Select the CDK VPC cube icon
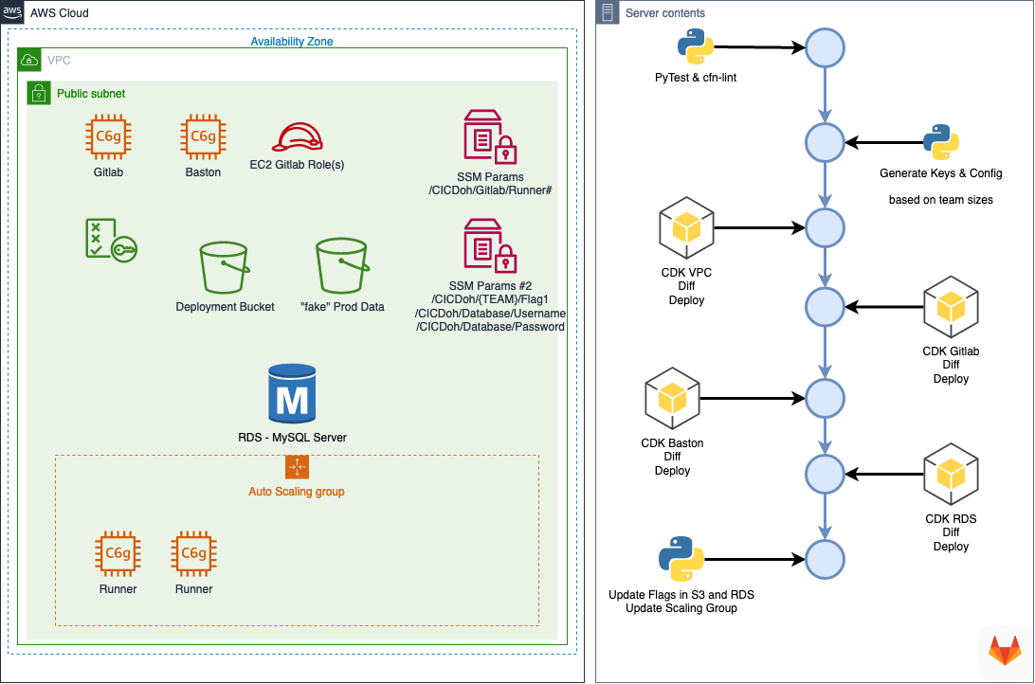 [686, 227]
